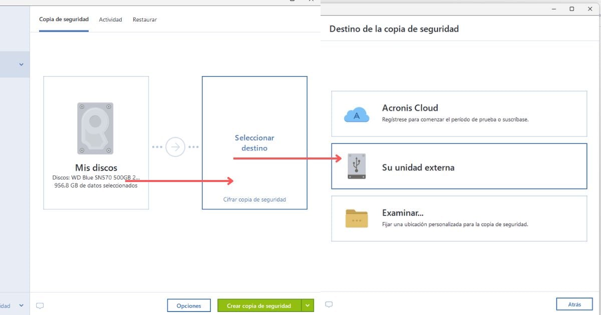Screen dimensions: 601x315
Task: Click the Regístrese para comenzar el período text
Action: click(455, 120)
